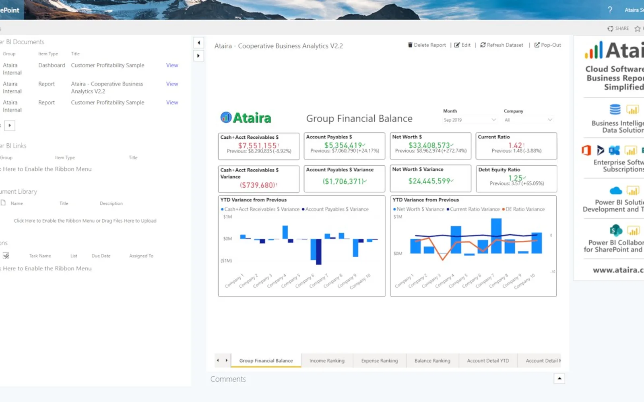Collapse the left panel with left arrow

pos(198,43)
